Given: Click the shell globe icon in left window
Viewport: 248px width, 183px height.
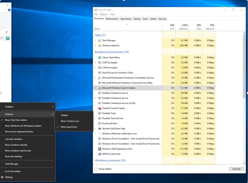Looking at the screenshot, I should [x=7, y=38].
